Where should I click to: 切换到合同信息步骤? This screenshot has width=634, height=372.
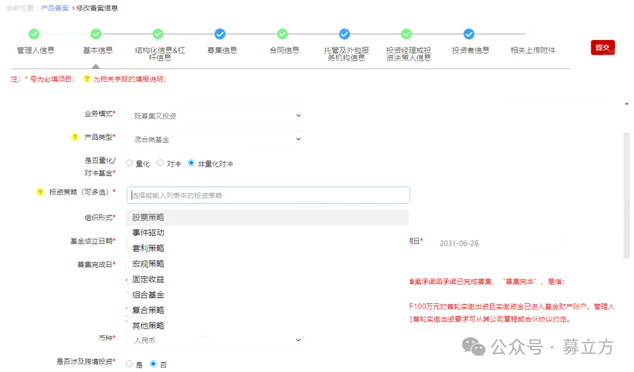pos(282,50)
